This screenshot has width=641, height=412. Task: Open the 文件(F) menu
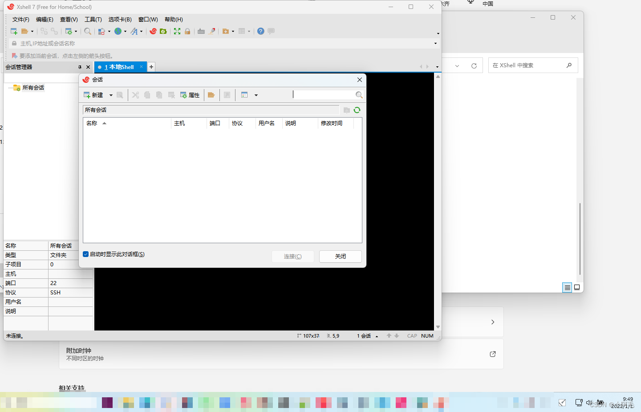point(21,20)
